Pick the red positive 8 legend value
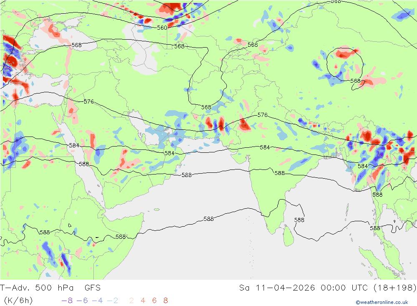 (166, 301)
